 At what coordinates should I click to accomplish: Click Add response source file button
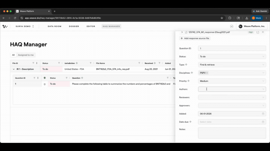[x=195, y=38]
